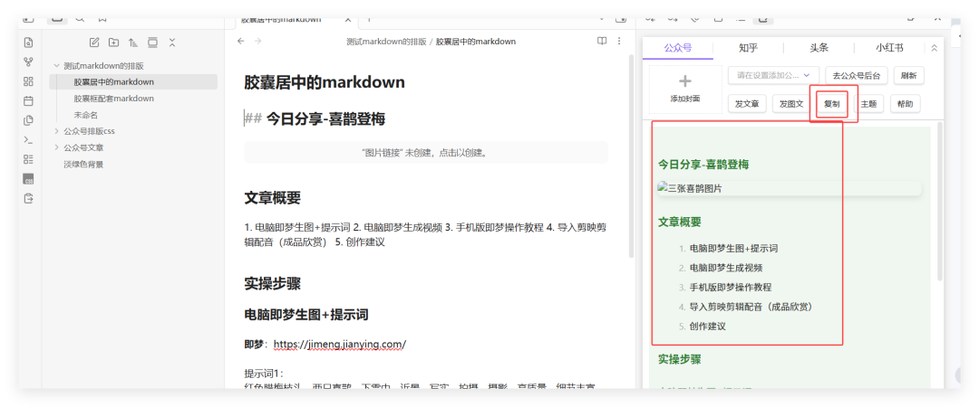
Task: Create a new folder in file explorer
Action: click(x=113, y=43)
